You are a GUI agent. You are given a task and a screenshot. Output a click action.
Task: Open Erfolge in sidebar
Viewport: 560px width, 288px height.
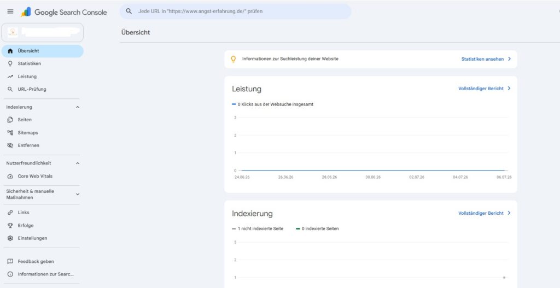tap(43, 225)
